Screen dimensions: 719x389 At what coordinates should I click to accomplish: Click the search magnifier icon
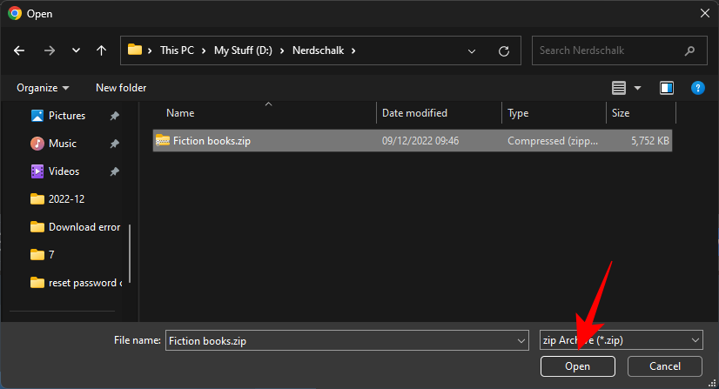tap(690, 50)
